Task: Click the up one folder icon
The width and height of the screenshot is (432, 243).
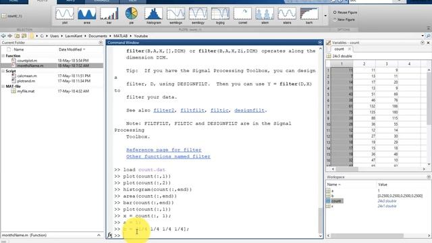Action: [x=17, y=36]
